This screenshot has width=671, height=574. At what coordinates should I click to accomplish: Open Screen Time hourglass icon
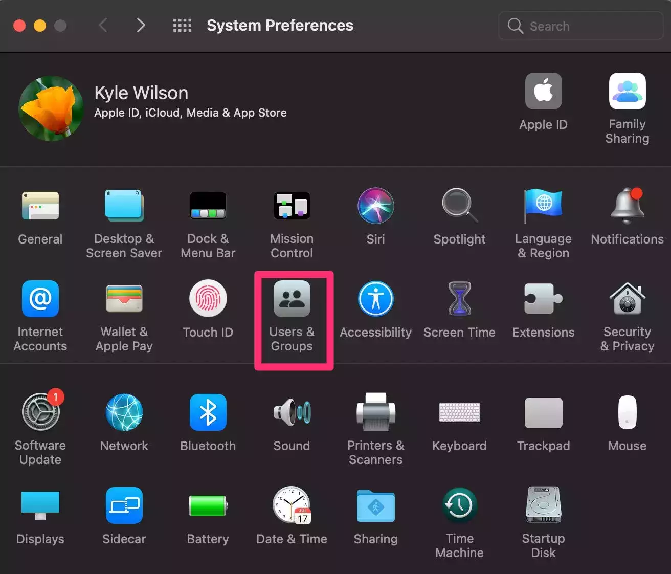[459, 299]
